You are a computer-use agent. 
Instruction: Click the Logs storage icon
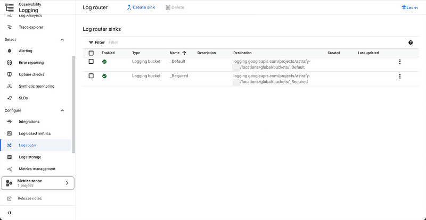10,157
